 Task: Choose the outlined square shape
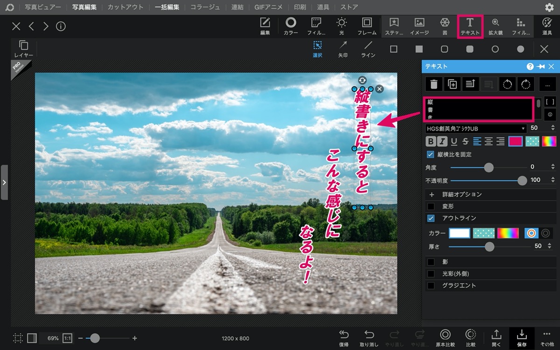(x=393, y=49)
